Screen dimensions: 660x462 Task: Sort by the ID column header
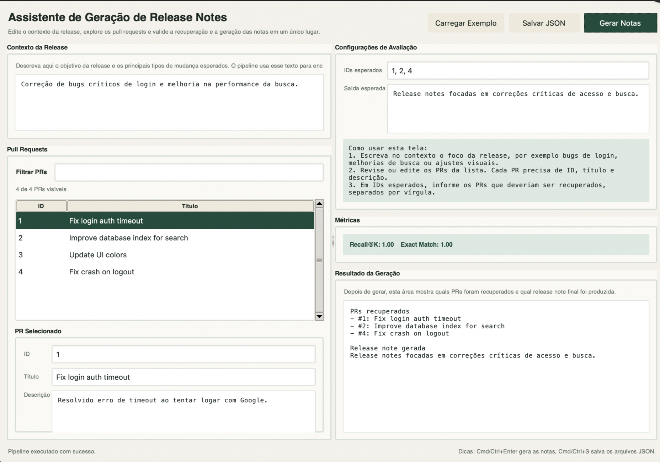point(41,206)
